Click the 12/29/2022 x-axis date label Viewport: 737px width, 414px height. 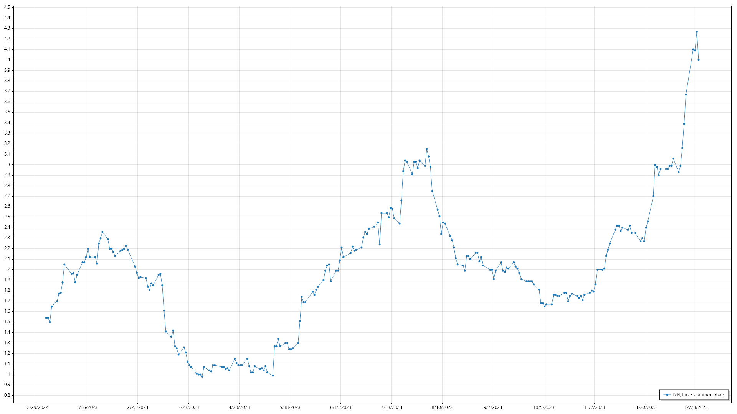click(x=36, y=407)
